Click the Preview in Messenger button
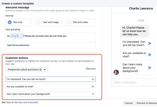The image size is (157, 107). (x=146, y=103)
